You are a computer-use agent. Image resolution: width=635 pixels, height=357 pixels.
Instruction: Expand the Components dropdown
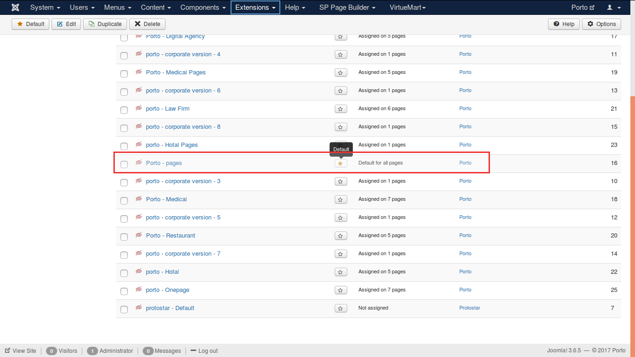pos(203,7)
